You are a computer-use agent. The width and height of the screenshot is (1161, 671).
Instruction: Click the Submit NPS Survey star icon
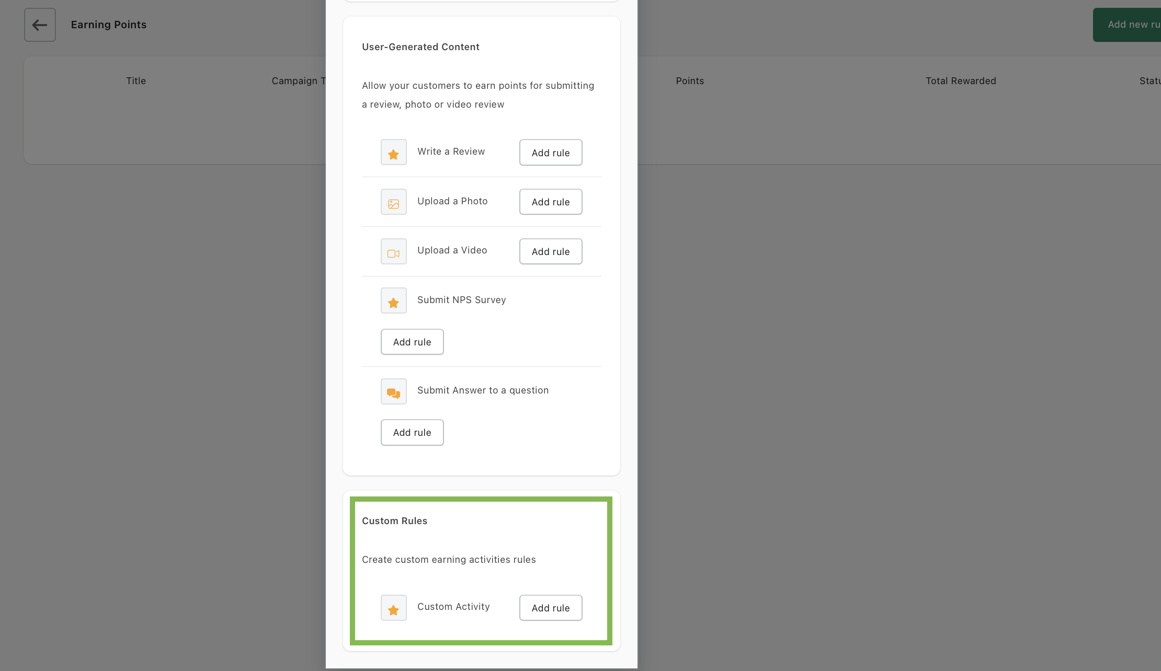pyautogui.click(x=394, y=300)
